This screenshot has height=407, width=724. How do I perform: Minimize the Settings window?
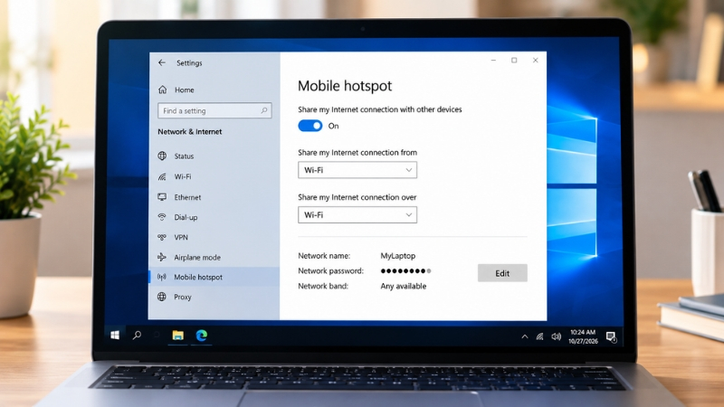tap(493, 61)
